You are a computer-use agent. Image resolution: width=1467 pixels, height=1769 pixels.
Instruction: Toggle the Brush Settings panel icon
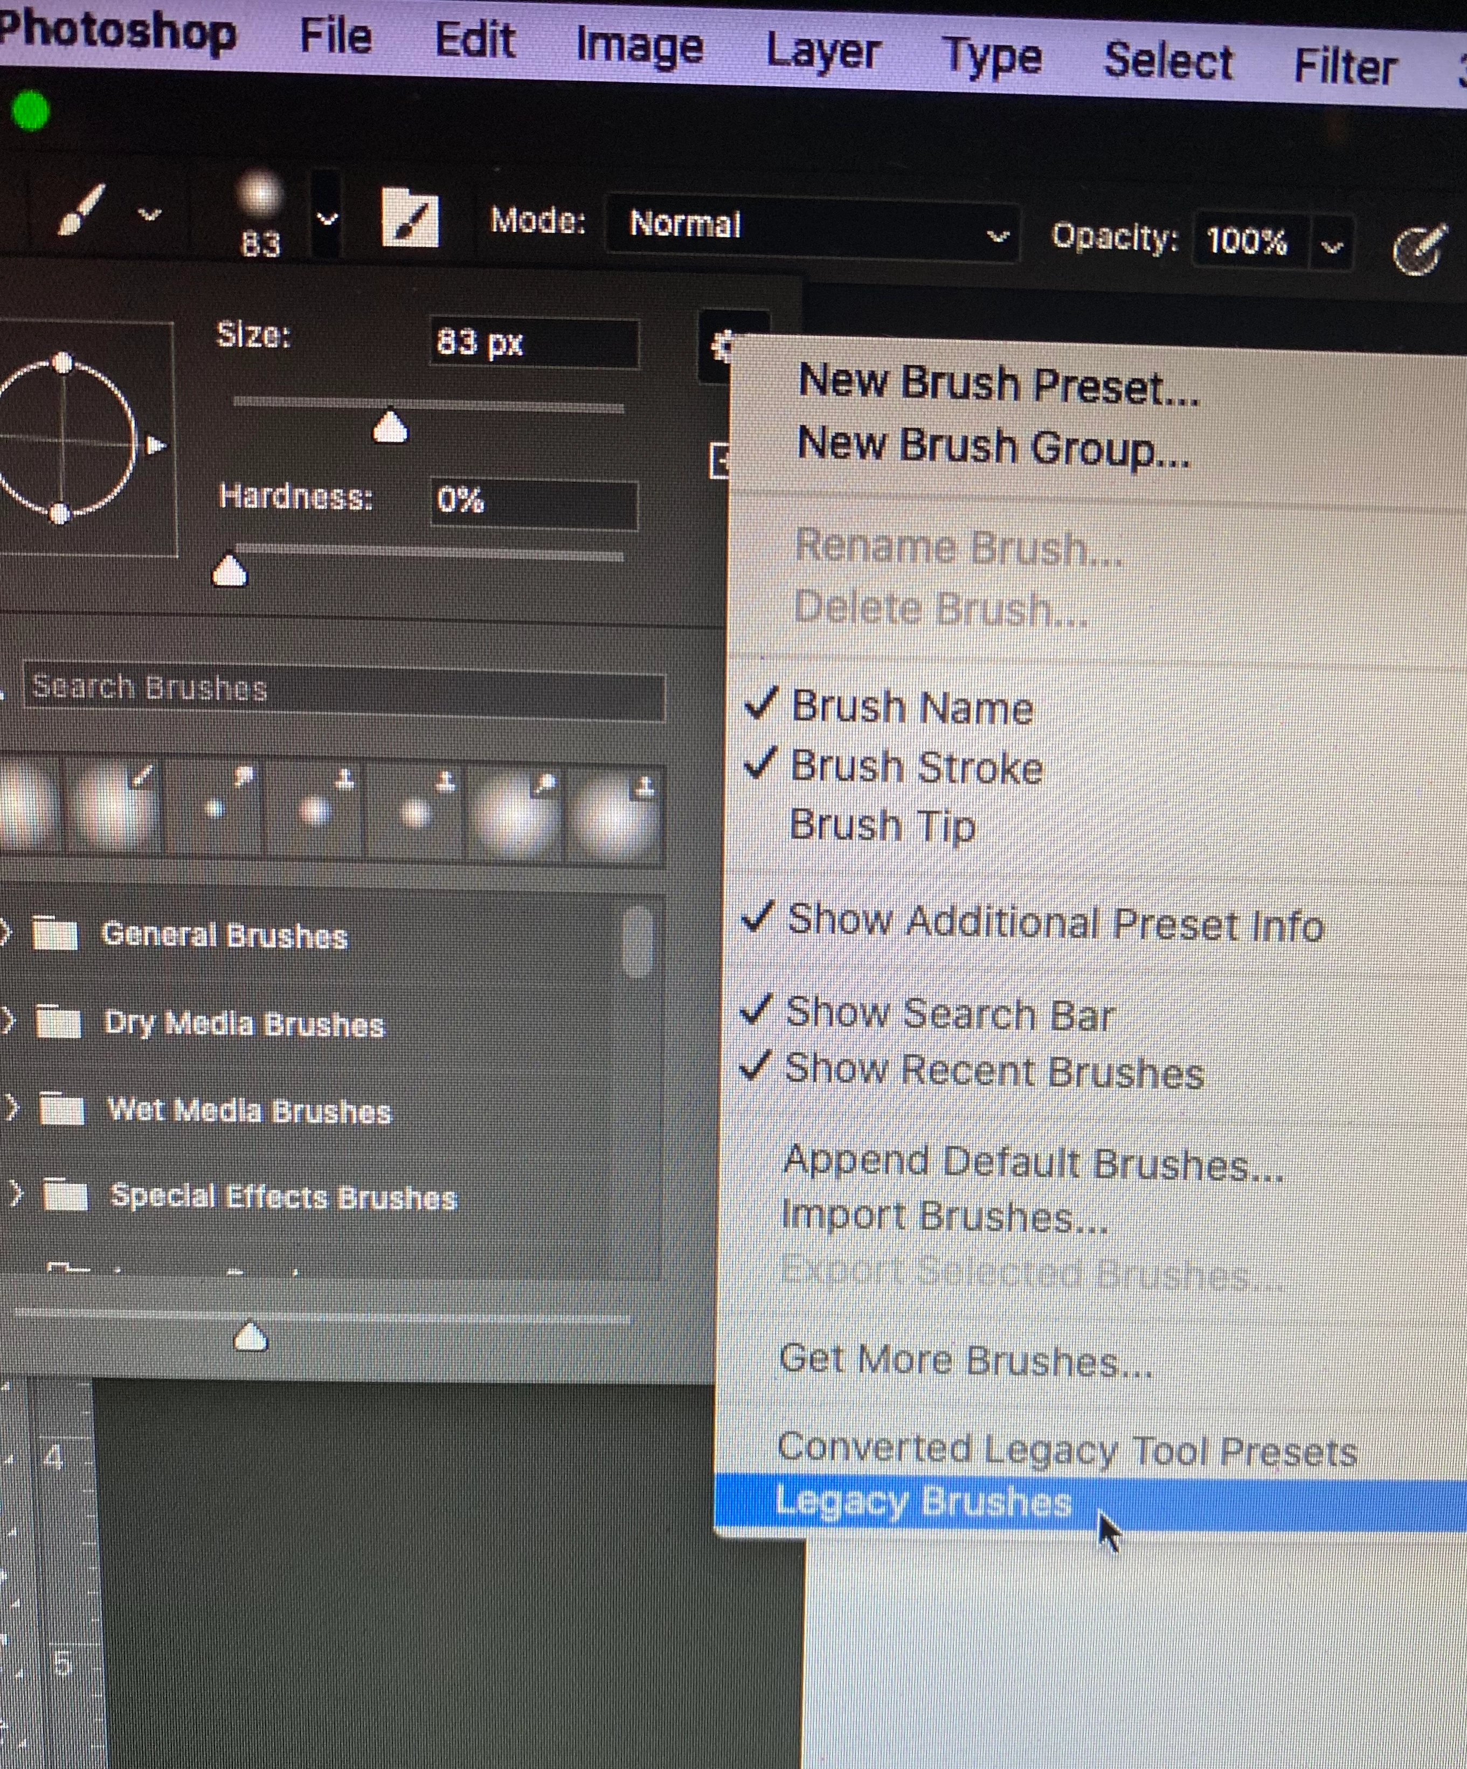pyautogui.click(x=410, y=217)
